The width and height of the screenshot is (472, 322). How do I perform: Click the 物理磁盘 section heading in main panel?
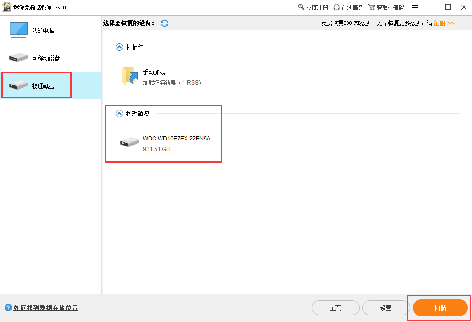(x=138, y=114)
